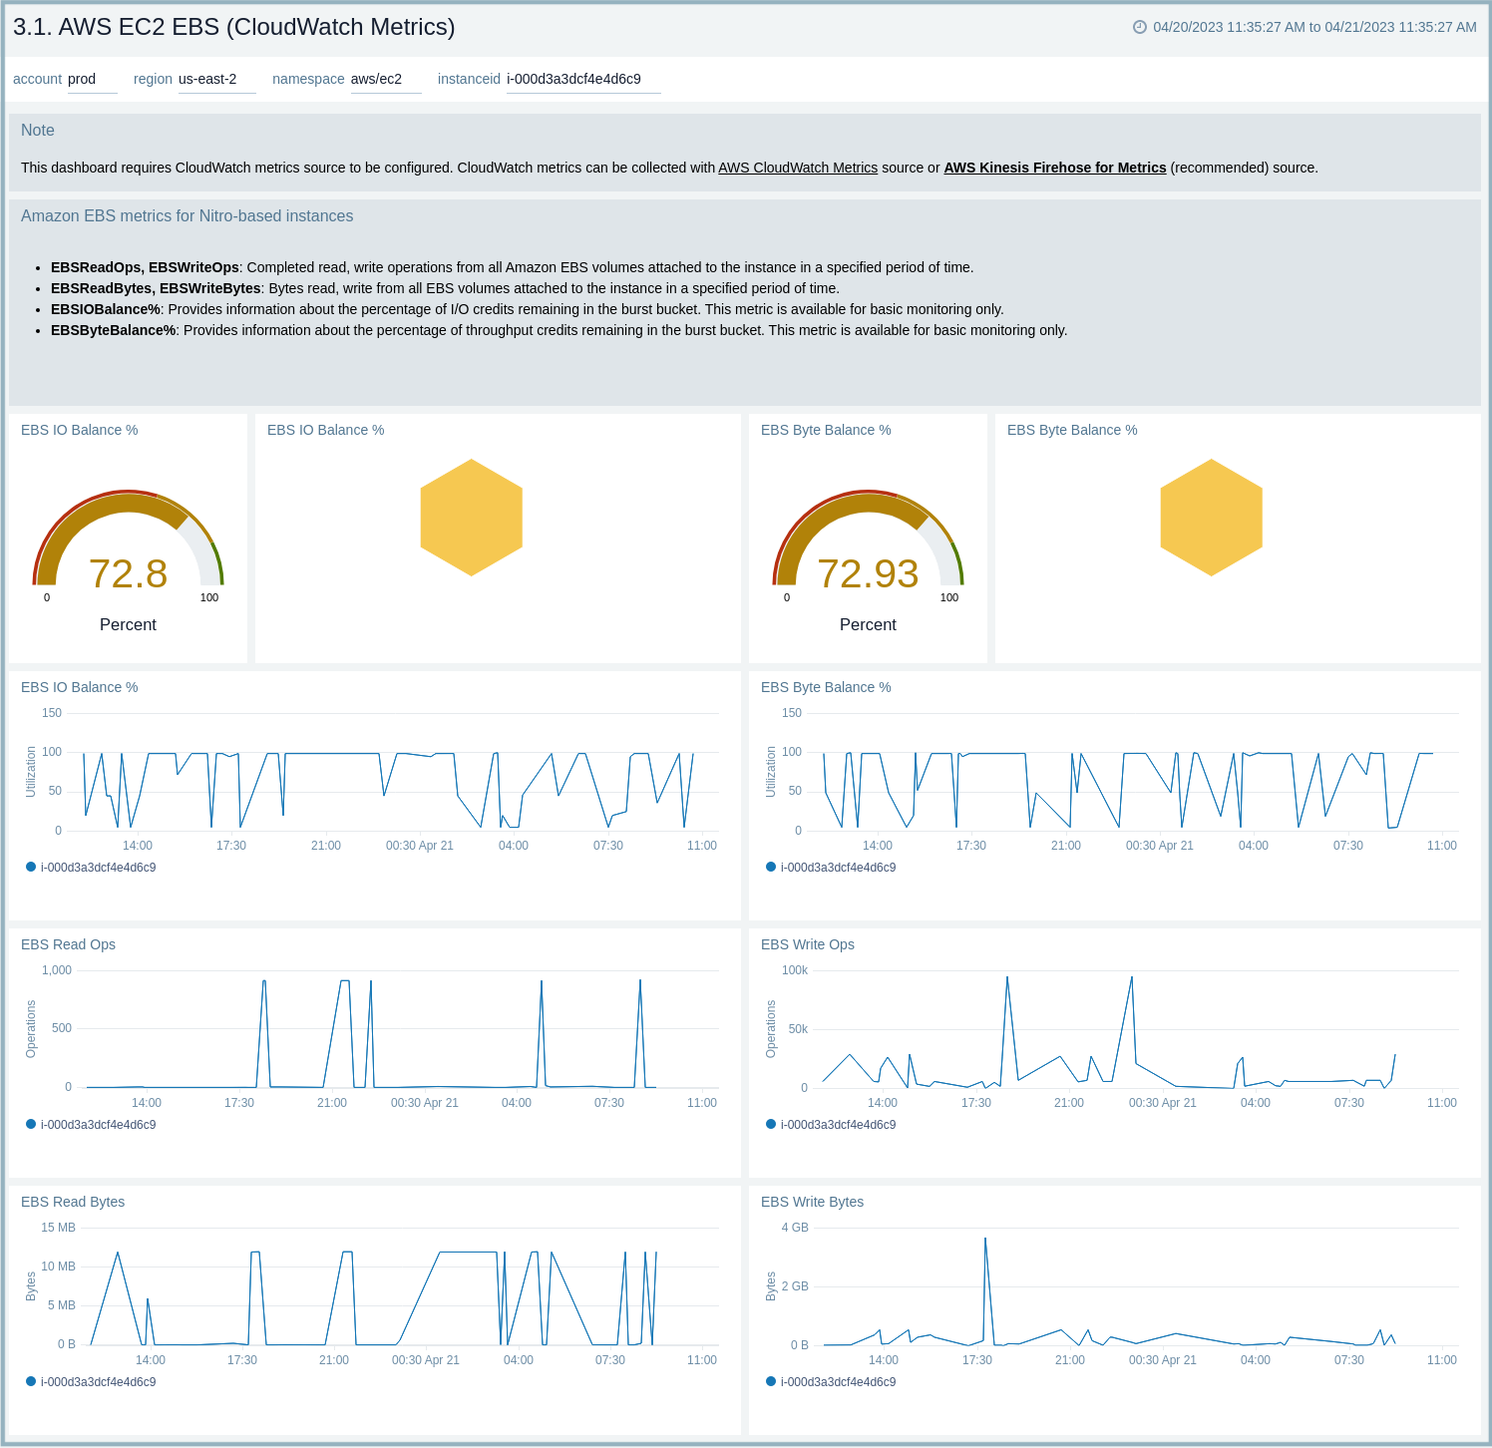Click the blue legend dot under EBS Write Bytes

click(x=770, y=1382)
